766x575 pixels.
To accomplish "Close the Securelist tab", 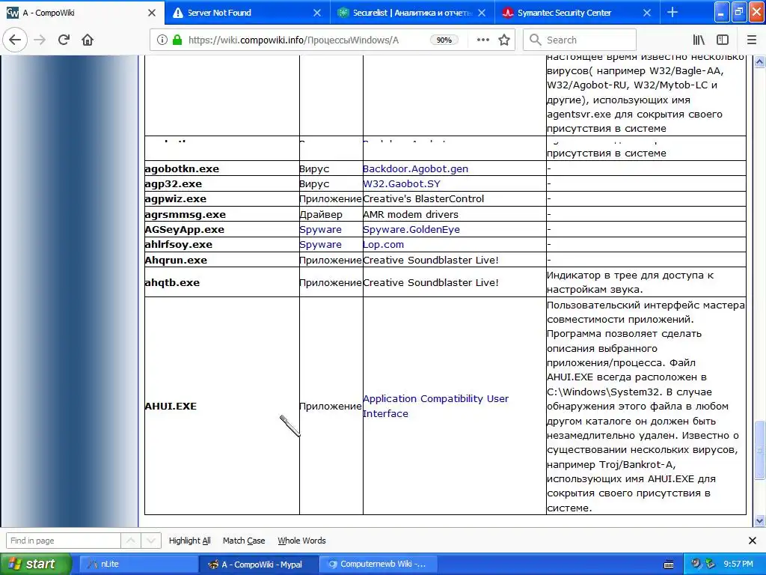I will (x=482, y=13).
